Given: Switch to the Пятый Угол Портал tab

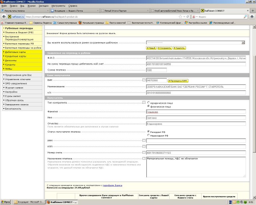Looking at the screenshot, I should click(x=125, y=11).
